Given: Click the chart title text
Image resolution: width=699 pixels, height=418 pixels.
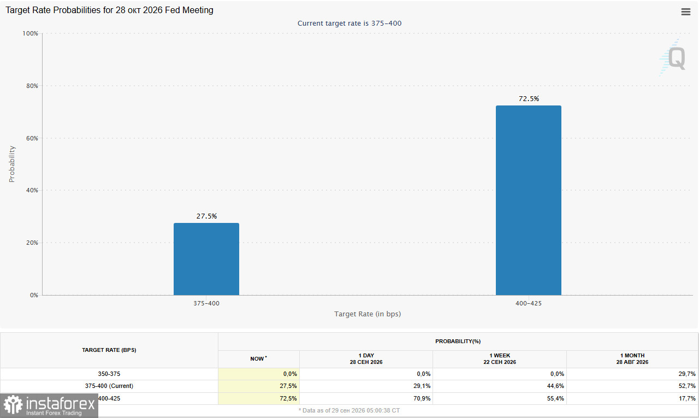Looking at the screenshot, I should (110, 10).
